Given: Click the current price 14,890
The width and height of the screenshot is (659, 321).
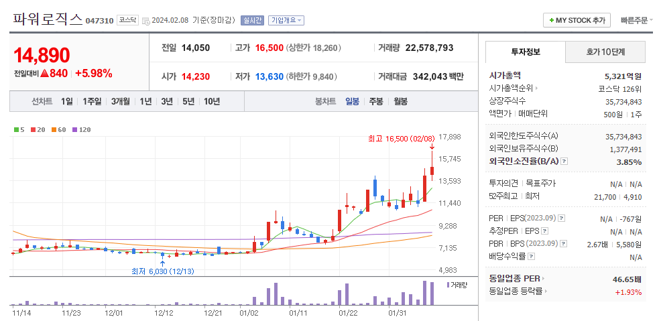Looking at the screenshot, I should [x=42, y=55].
